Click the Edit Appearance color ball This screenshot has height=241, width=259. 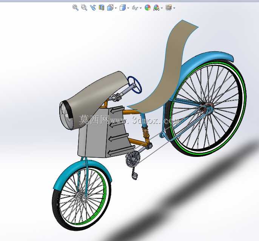148,8
